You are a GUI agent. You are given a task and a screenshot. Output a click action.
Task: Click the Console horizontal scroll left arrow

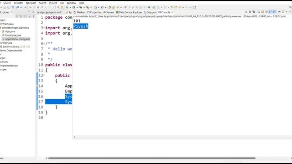[x=74, y=137]
